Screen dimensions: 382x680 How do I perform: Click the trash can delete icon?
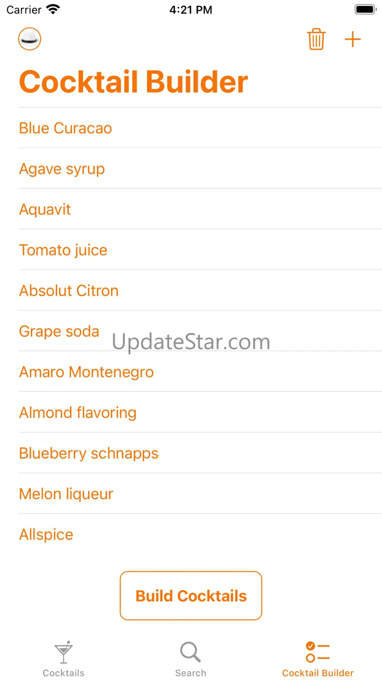point(316,39)
